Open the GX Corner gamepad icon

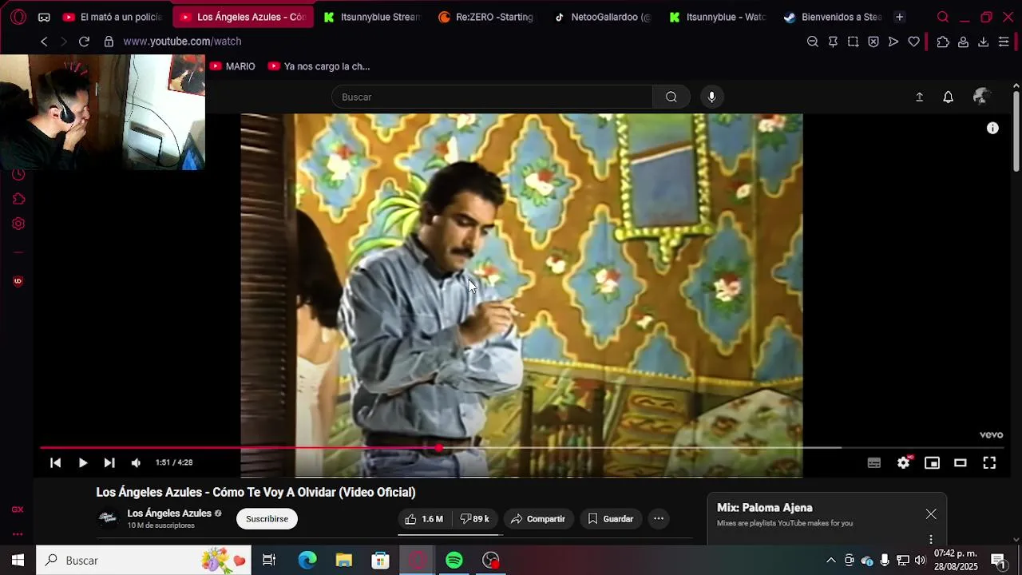click(44, 17)
